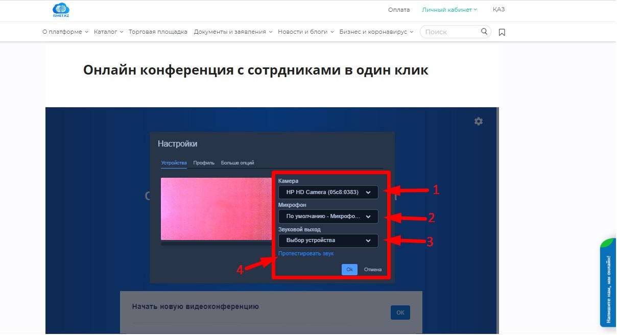Click the Протестировать звук link
Screen dimensions: 617x335
tap(306, 253)
